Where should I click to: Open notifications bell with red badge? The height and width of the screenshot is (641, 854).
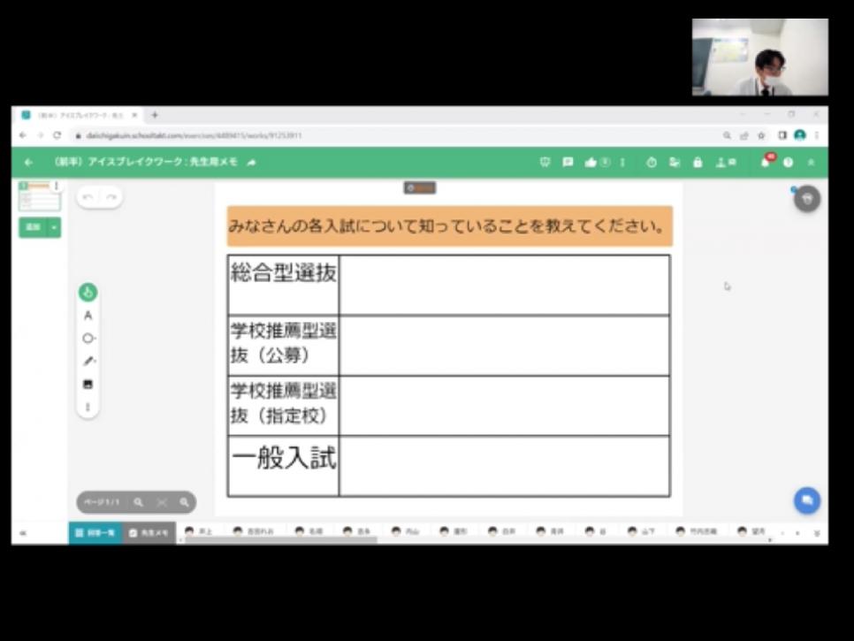[x=766, y=163]
